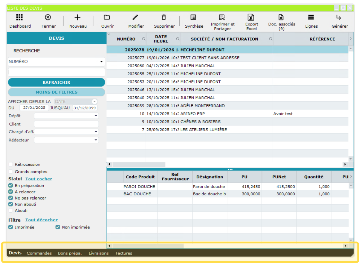Select the ARINFO ERP quote row

(192, 114)
